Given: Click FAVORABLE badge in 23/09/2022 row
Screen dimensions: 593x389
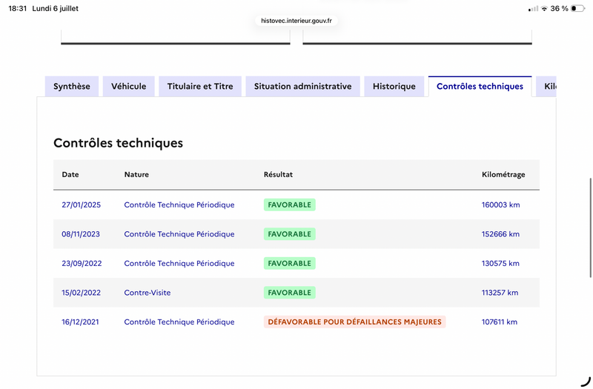Looking at the screenshot, I should pyautogui.click(x=290, y=264).
